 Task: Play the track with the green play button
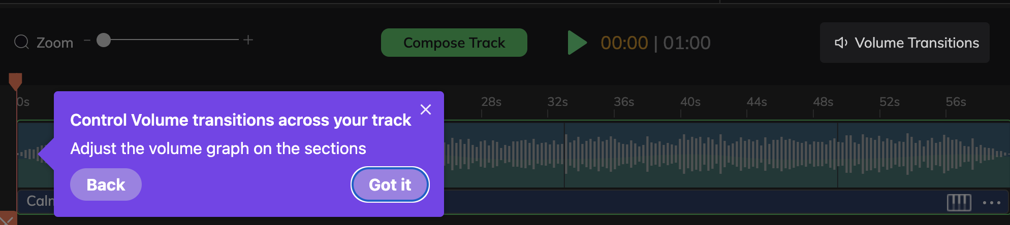577,43
